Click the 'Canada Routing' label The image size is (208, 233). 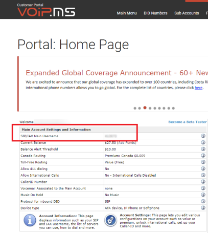(33, 156)
